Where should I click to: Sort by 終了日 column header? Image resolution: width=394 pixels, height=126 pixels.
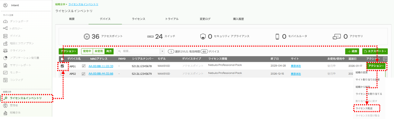[275, 59]
